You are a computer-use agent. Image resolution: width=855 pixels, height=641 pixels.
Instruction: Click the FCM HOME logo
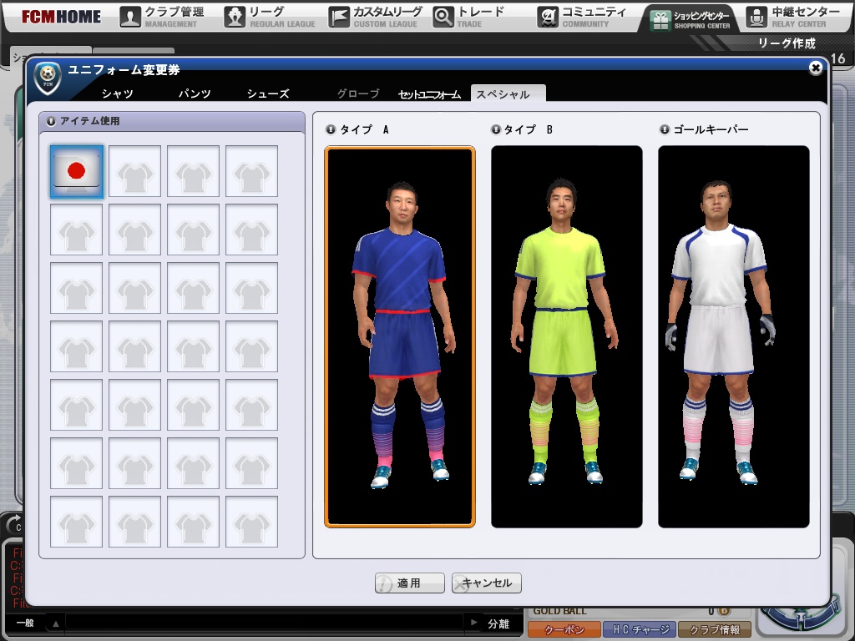[x=61, y=17]
